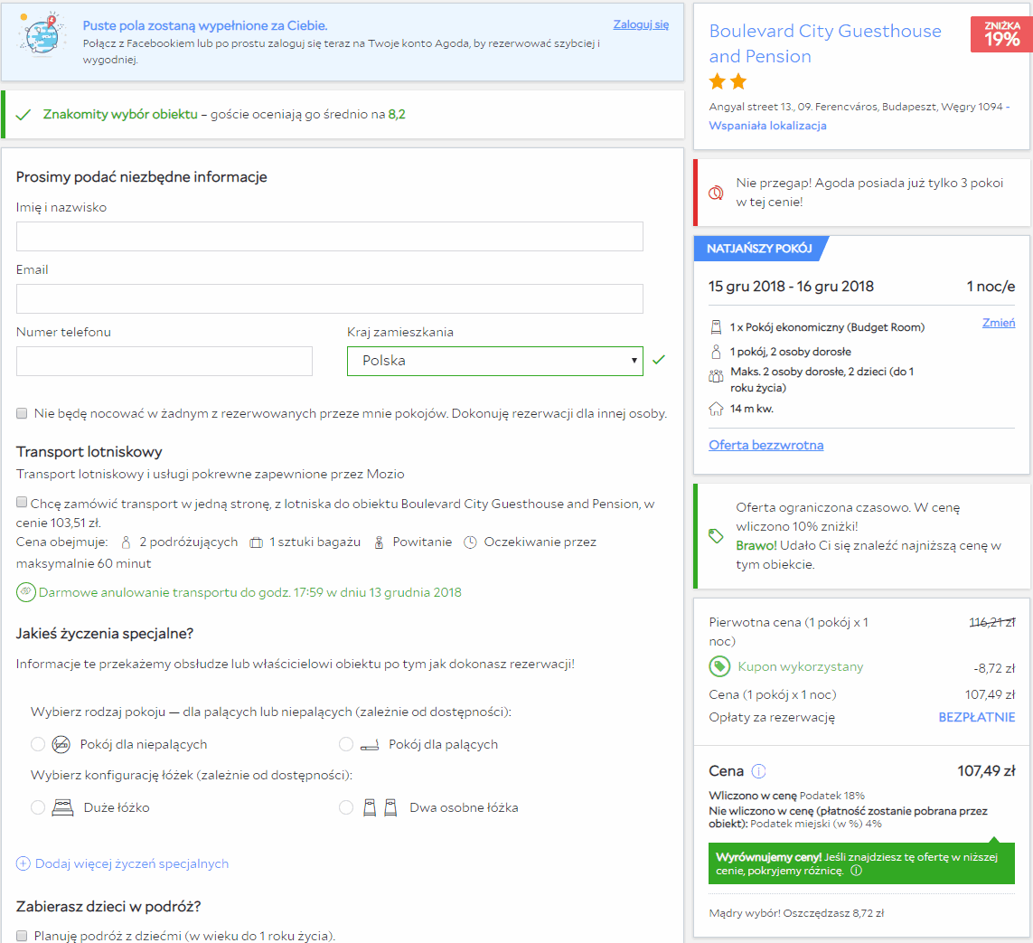Select Pokój dla palących radio button

[346, 744]
